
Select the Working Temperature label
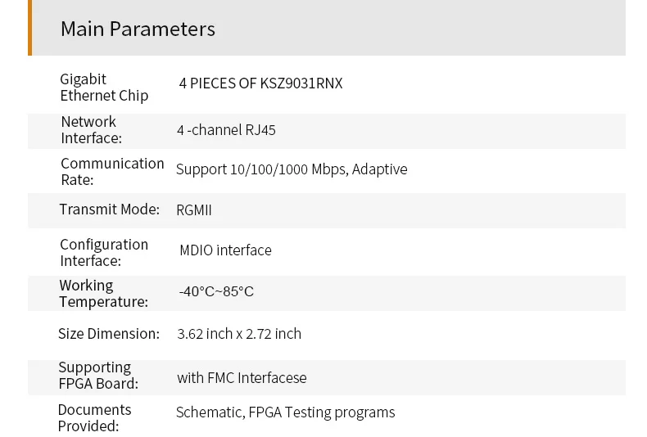point(103,293)
